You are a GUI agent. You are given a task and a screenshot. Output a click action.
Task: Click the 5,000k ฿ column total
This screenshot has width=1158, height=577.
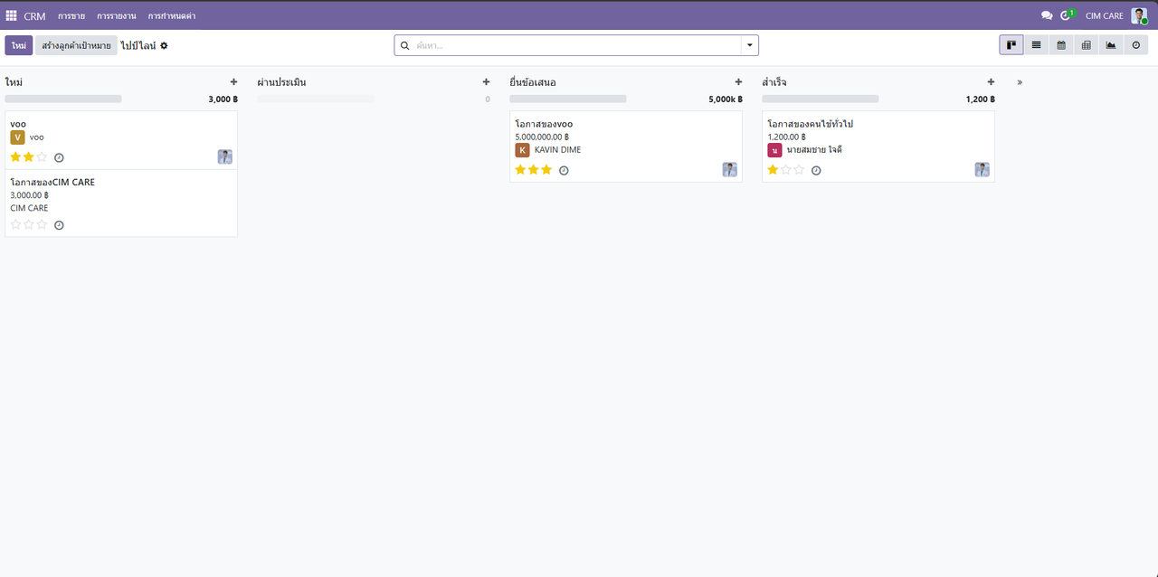[726, 99]
